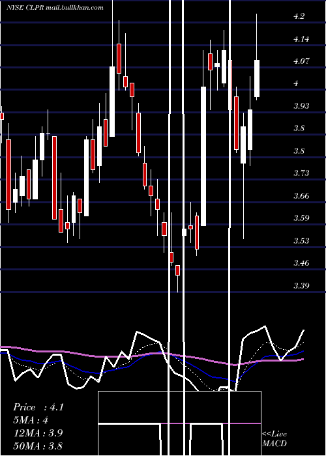The image size is (326, 456).
Task: Click the NYSE CLPR ticker title
Action: coord(55,8)
